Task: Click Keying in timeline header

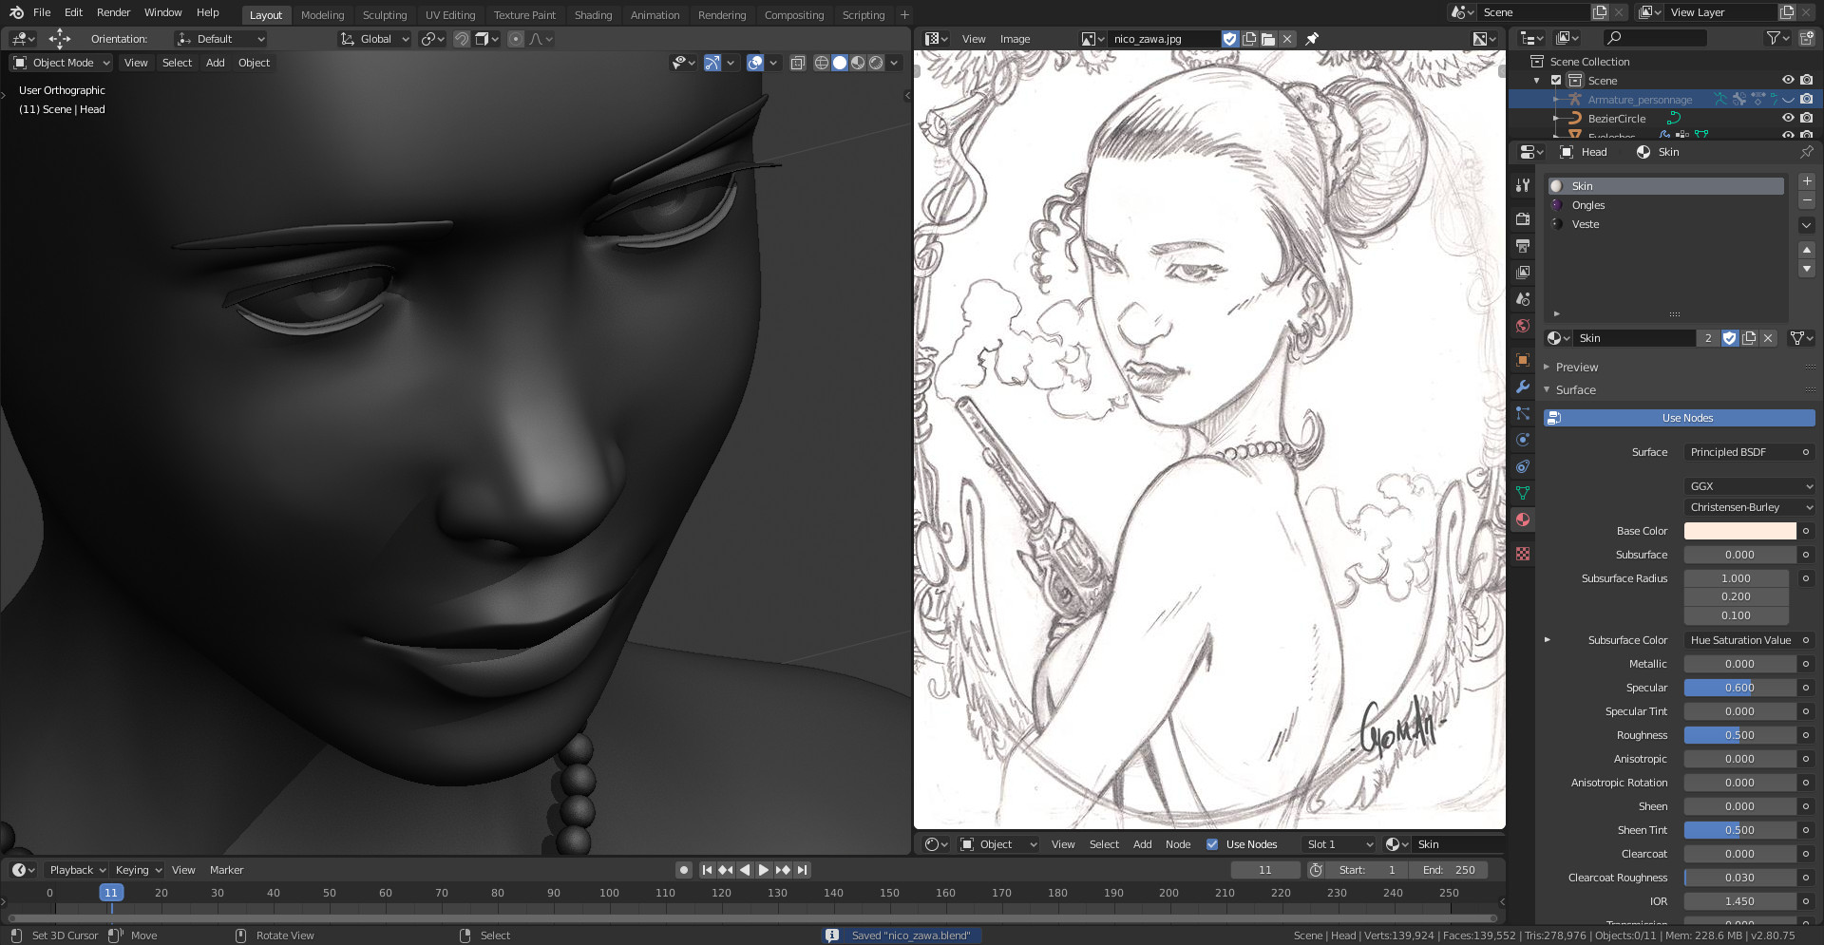Action: point(138,870)
